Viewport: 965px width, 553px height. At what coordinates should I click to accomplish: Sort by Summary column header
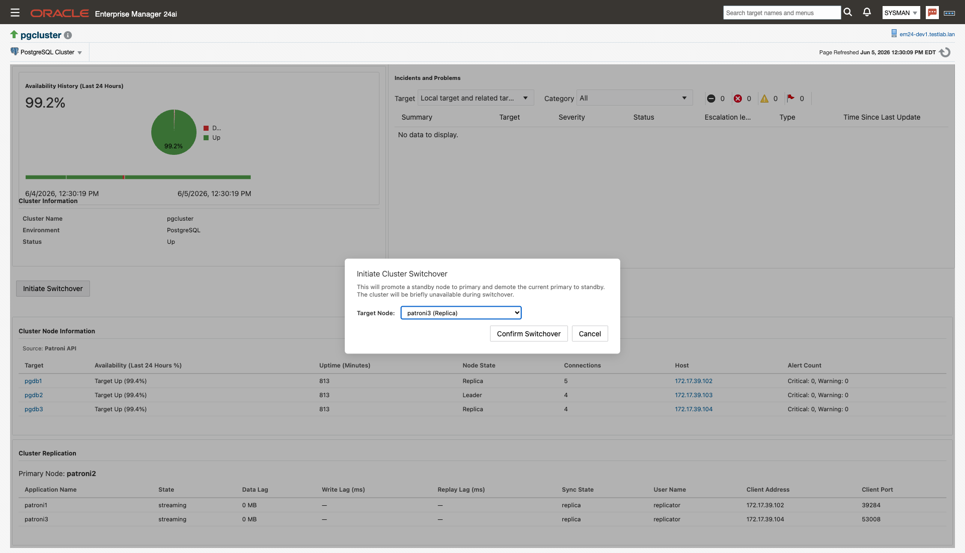[417, 117]
